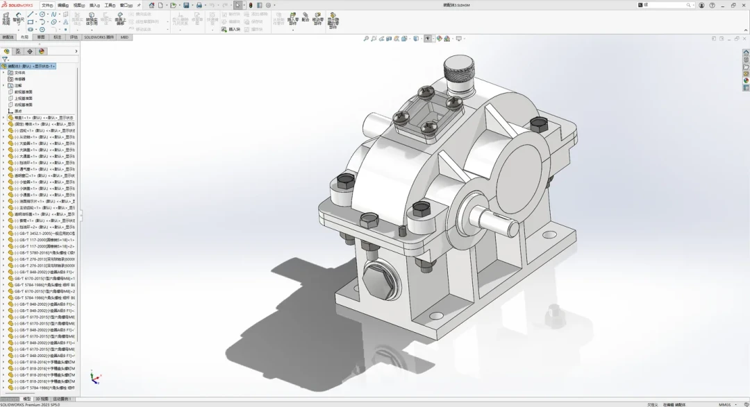The width and height of the screenshot is (750, 407).
Task: Click the Print icon
Action: (x=199, y=6)
